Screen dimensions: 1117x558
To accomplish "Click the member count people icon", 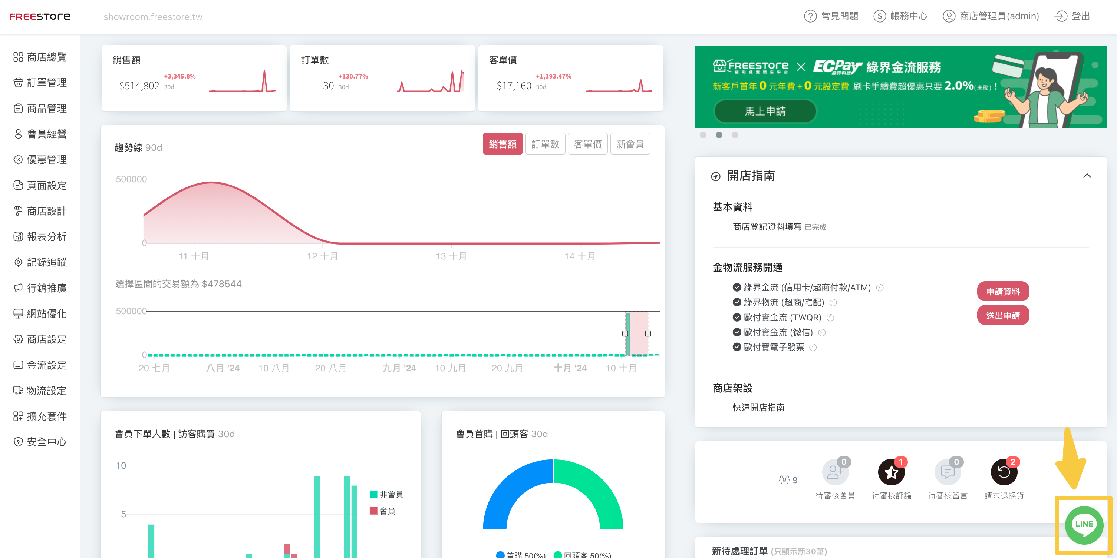I will pos(784,480).
